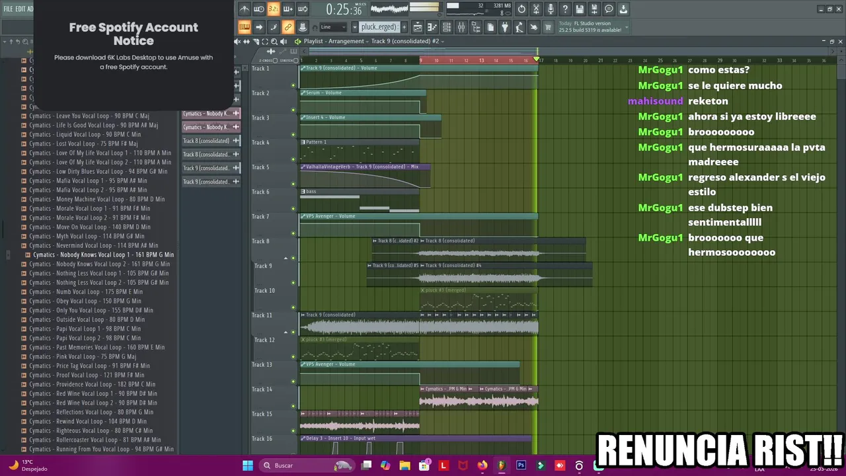Open pattern selector dropdown arrow
The width and height of the screenshot is (846, 476).
pyautogui.click(x=355, y=27)
